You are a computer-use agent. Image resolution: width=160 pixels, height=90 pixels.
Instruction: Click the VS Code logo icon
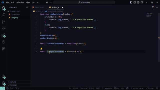pyautogui.click(x=2, y=2)
